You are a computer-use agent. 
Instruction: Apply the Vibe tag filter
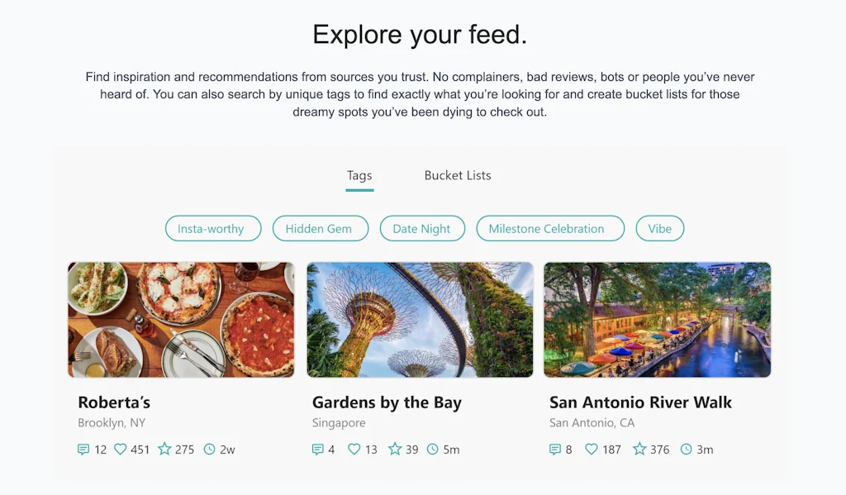pos(659,229)
